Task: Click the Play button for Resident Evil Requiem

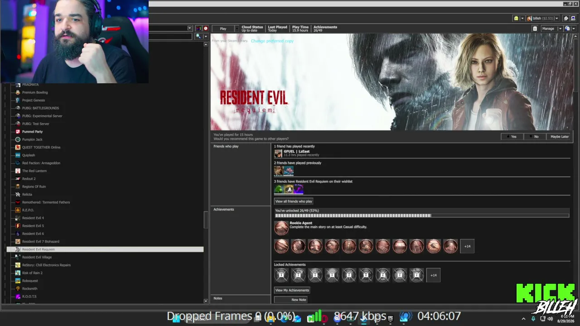Action: tap(223, 29)
